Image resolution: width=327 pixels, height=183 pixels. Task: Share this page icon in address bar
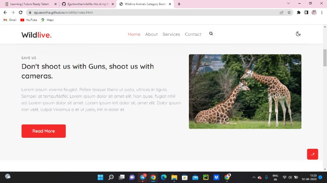[281, 13]
